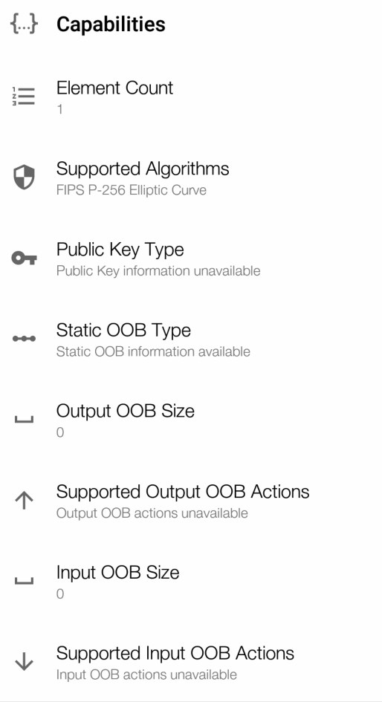
Task: Select the Supported Algorithms label
Action: [143, 169]
